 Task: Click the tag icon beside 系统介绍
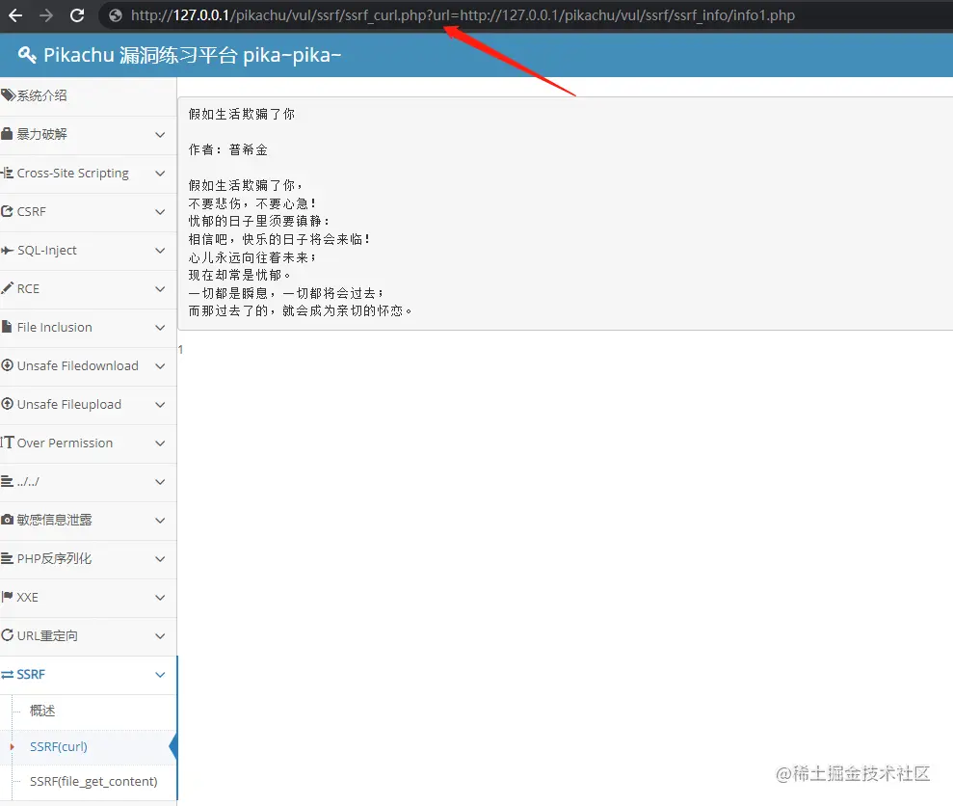8,94
